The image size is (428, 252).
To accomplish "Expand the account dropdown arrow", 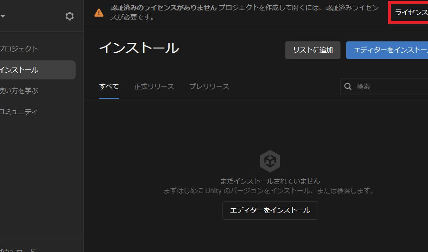I will 3,16.
